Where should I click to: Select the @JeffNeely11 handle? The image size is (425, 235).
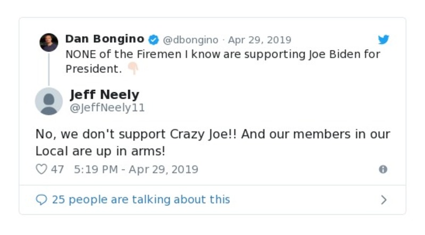click(107, 108)
